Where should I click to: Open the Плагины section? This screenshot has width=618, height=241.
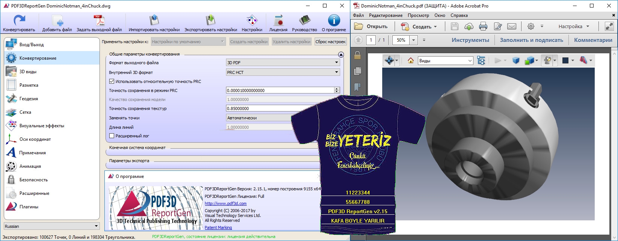tap(52, 207)
